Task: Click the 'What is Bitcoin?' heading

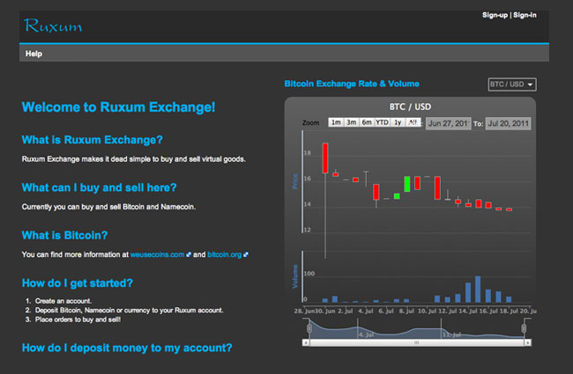Action: 64,235
